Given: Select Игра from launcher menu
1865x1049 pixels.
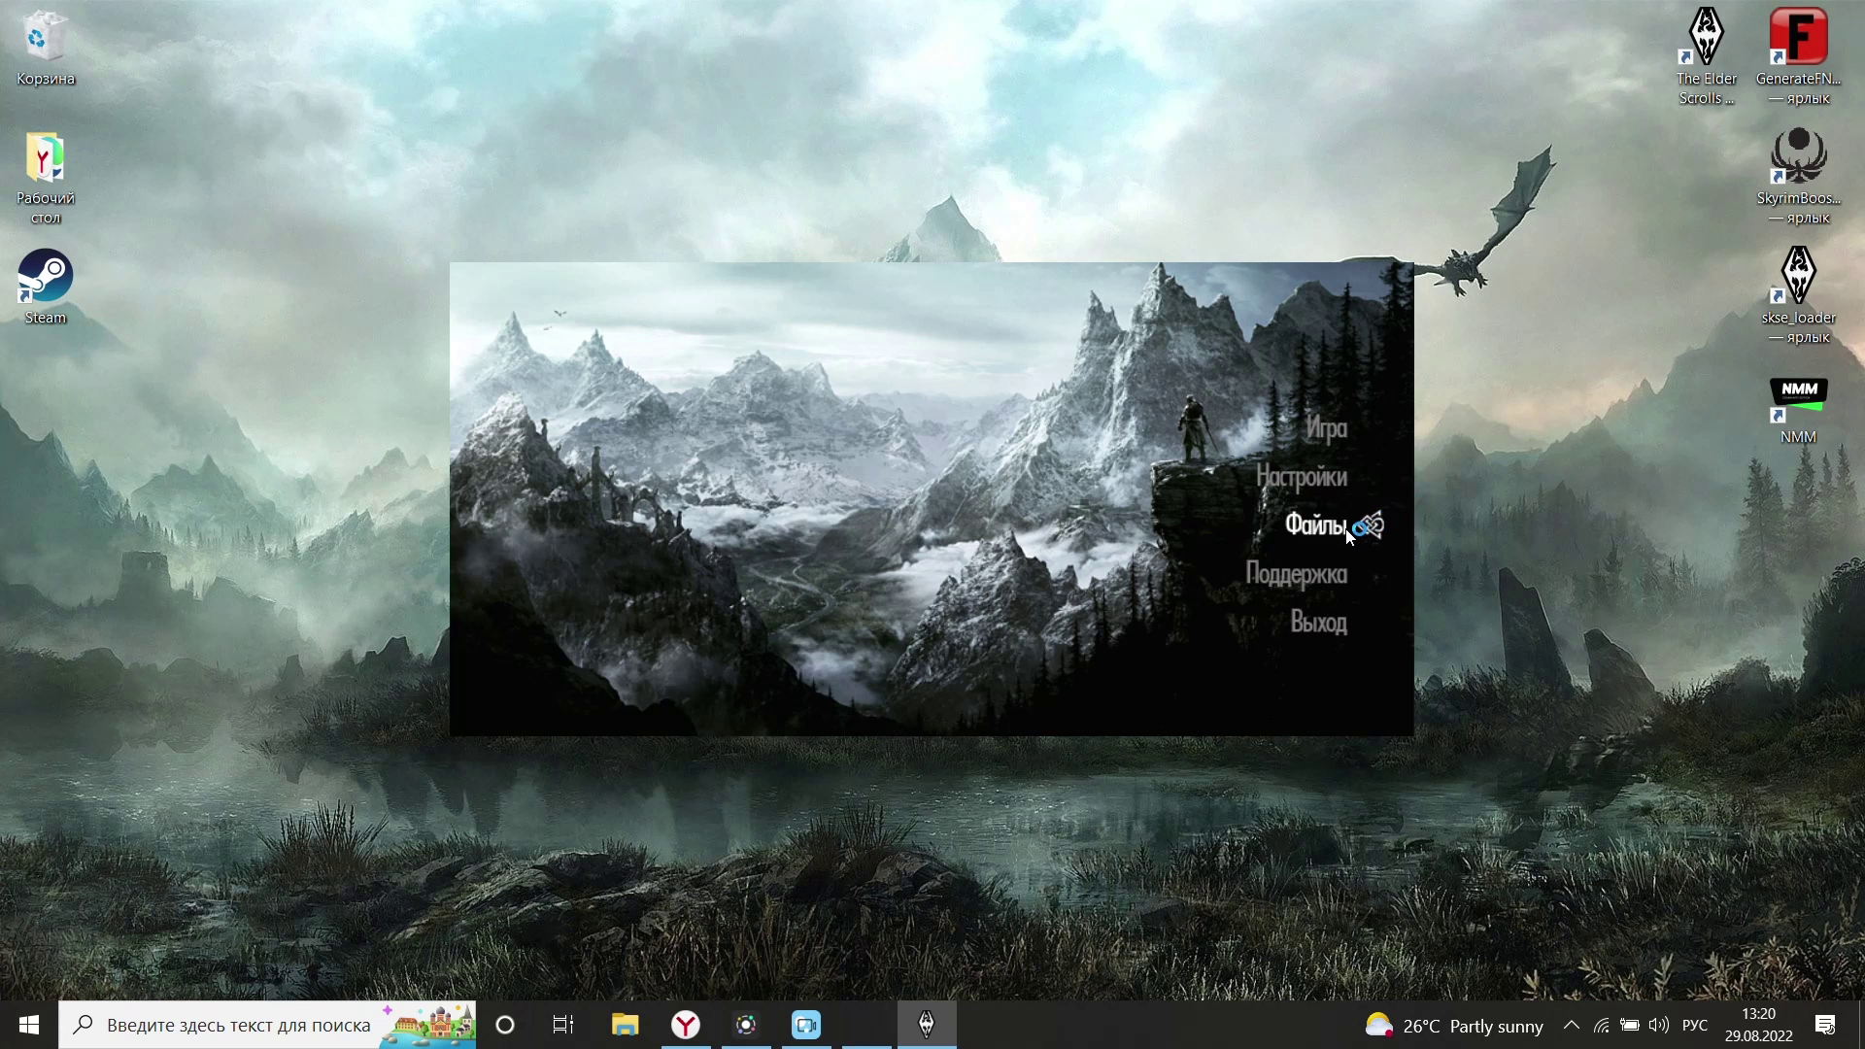Looking at the screenshot, I should (1328, 426).
